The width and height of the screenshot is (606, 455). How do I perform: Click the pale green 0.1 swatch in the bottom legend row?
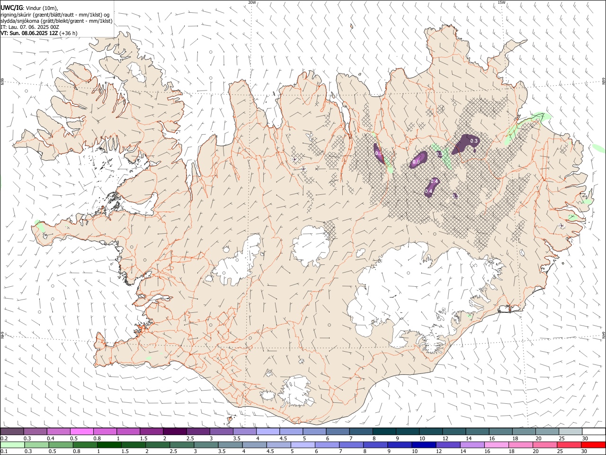(12, 445)
